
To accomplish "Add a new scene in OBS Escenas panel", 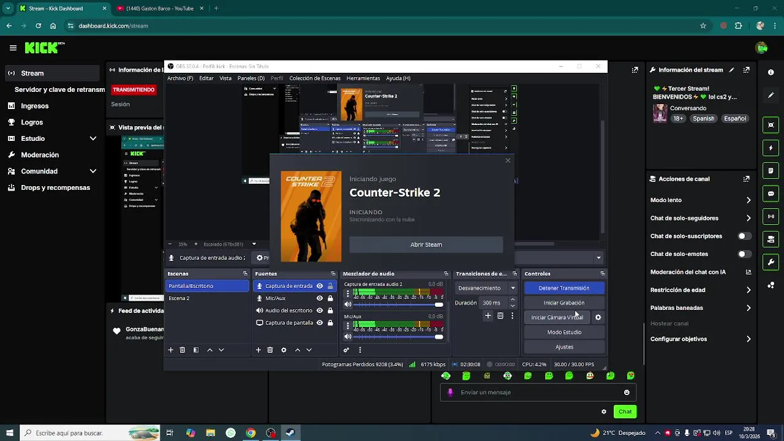I will [x=171, y=350].
